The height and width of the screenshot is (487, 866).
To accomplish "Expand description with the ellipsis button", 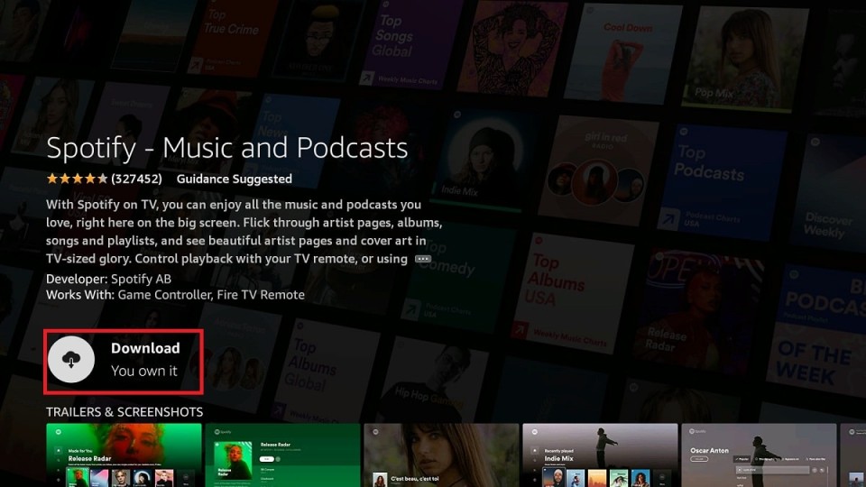I will coord(423,259).
